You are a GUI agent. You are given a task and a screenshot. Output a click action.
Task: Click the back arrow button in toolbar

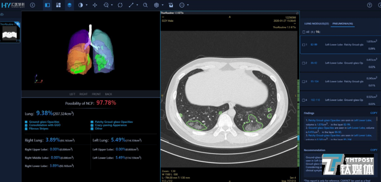pos(32,5)
